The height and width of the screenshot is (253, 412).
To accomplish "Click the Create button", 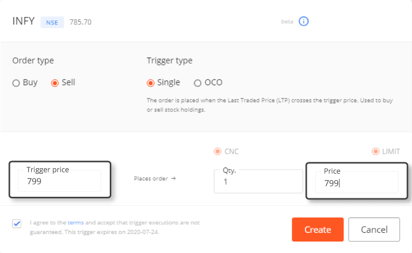I will pyautogui.click(x=318, y=230).
